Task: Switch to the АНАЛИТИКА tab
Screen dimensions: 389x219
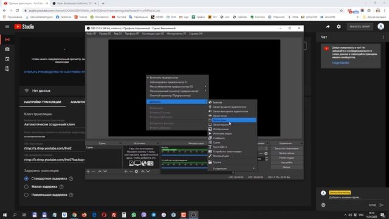Action: [x=78, y=102]
